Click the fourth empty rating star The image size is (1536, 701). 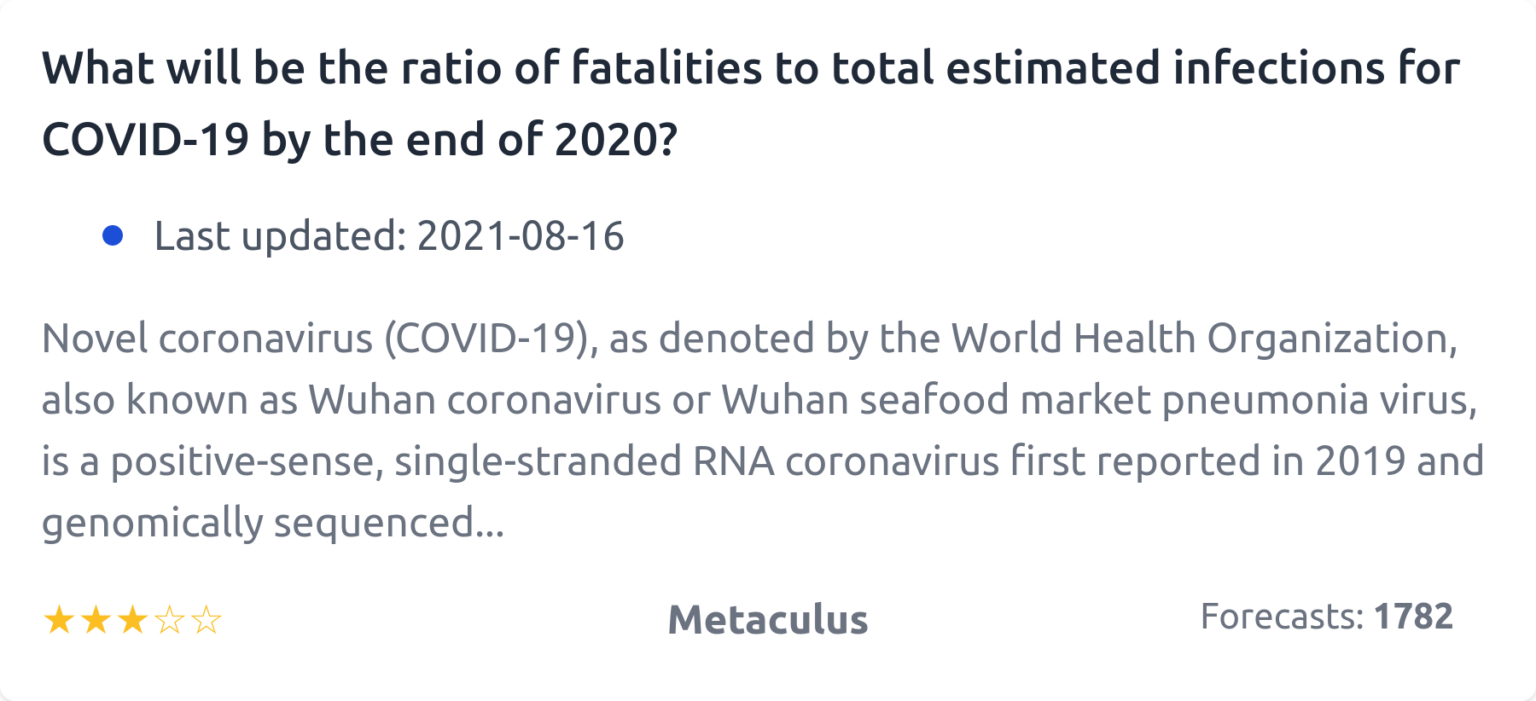(170, 620)
